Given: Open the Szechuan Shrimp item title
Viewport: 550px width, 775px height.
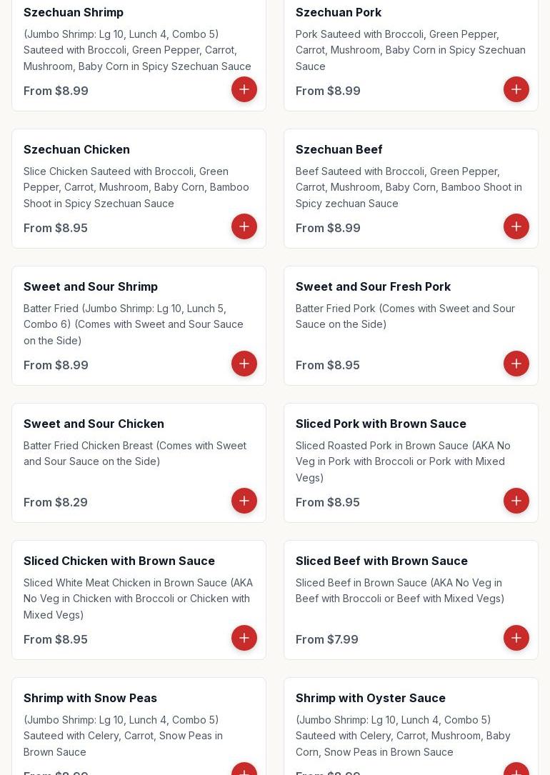Looking at the screenshot, I should (x=74, y=12).
